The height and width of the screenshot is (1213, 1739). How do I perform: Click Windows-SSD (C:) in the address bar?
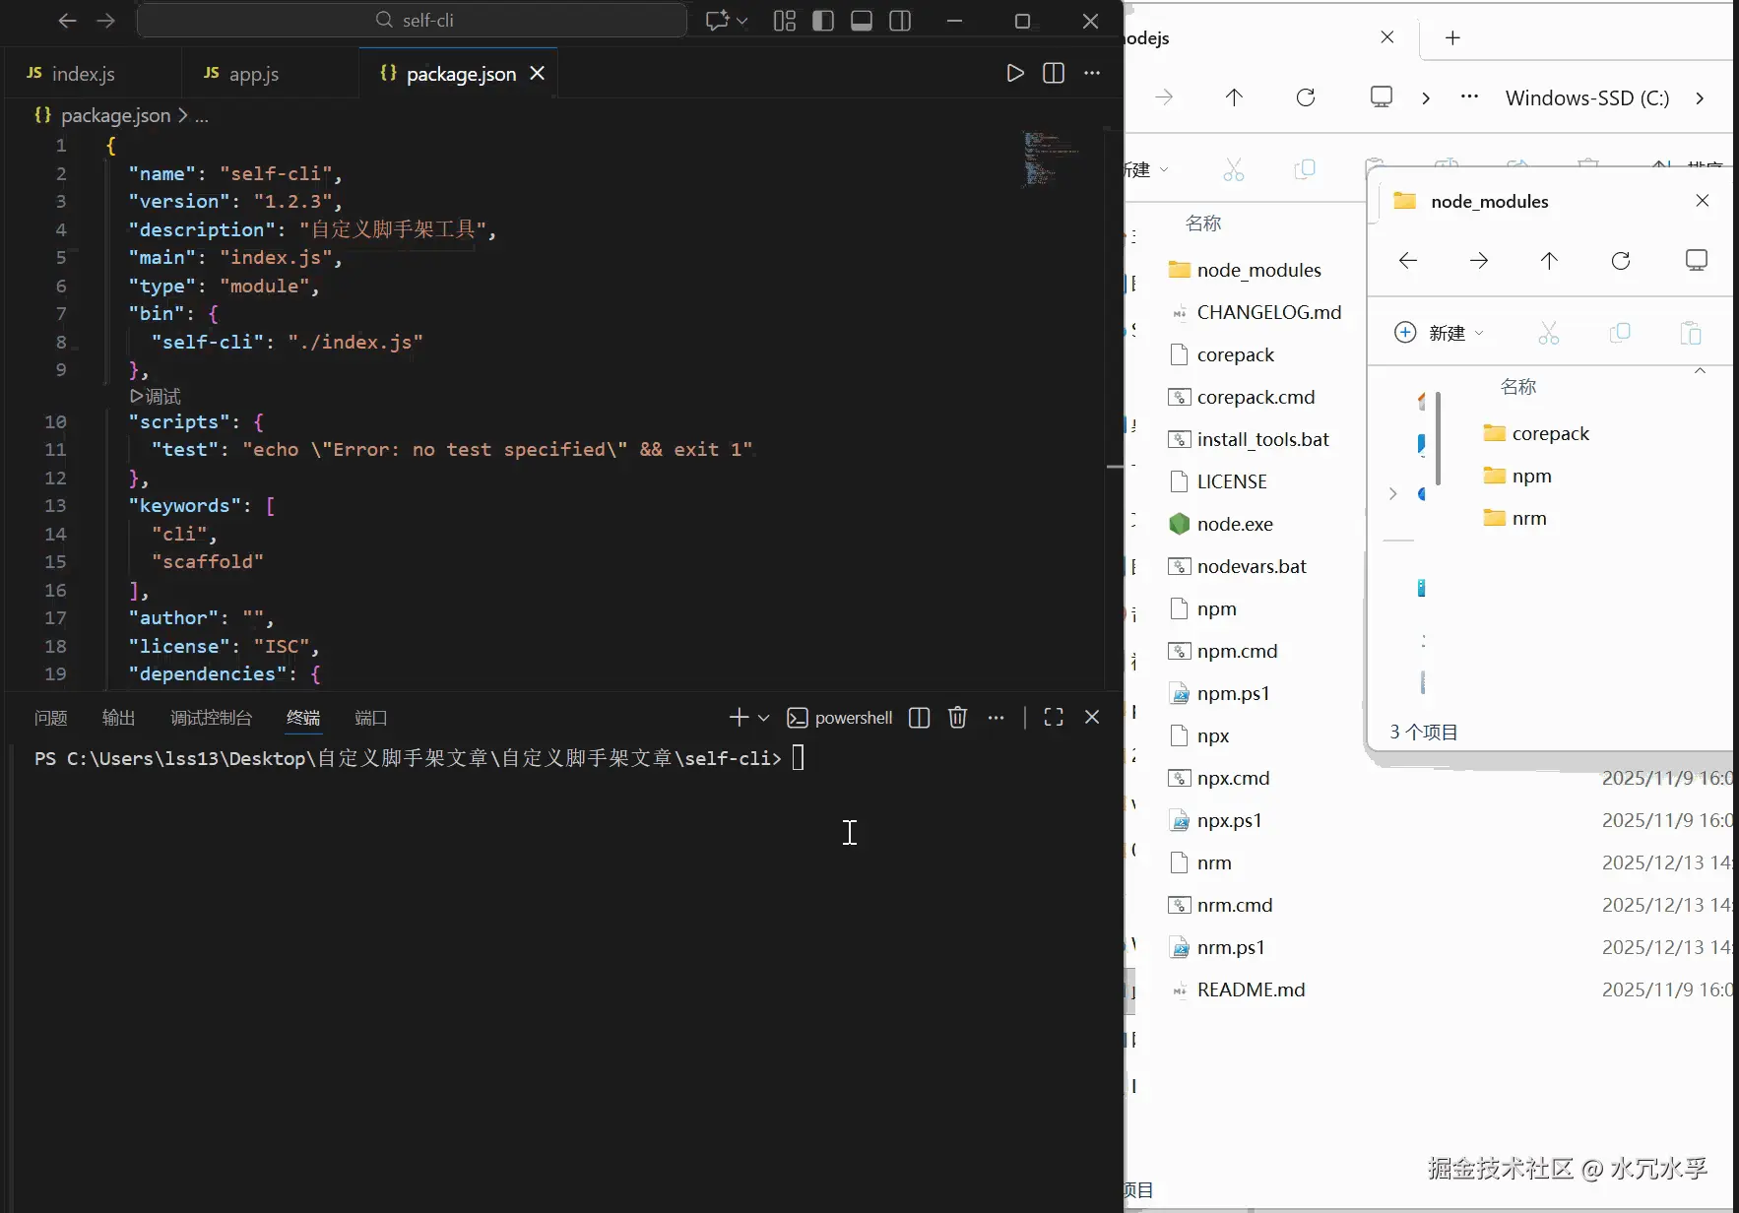[1586, 97]
